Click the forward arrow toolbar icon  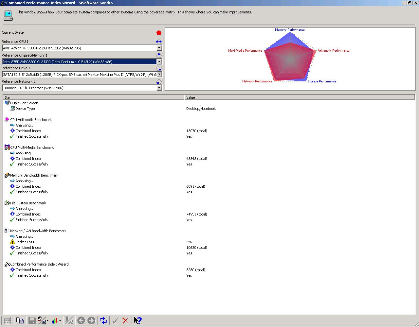91,320
